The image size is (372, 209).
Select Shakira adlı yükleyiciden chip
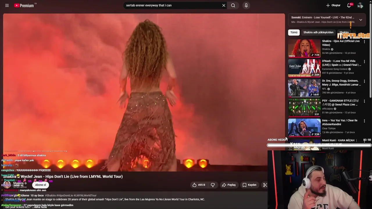point(318,33)
